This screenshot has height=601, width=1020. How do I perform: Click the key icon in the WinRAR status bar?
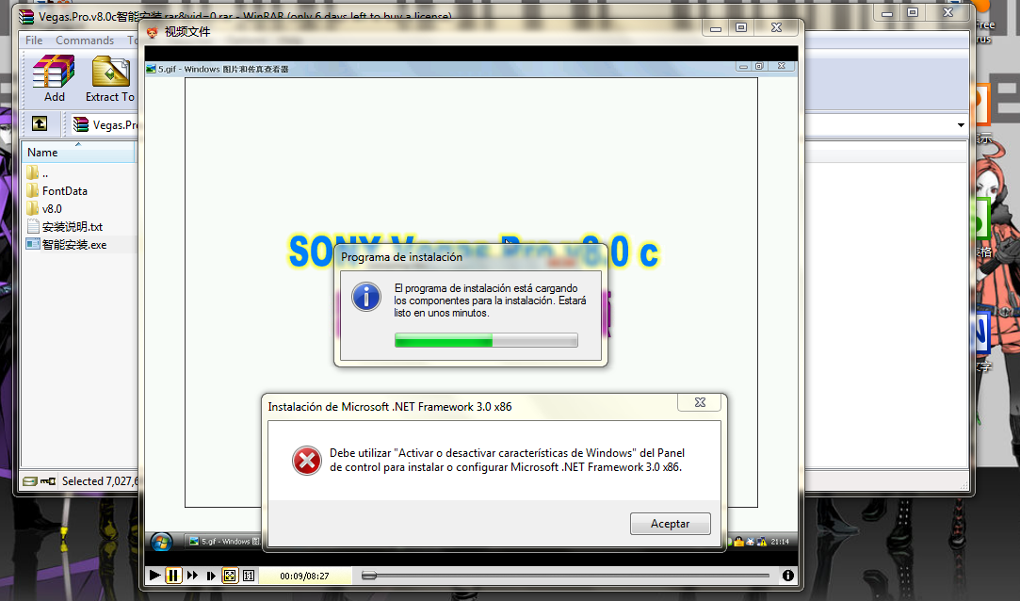coord(47,481)
